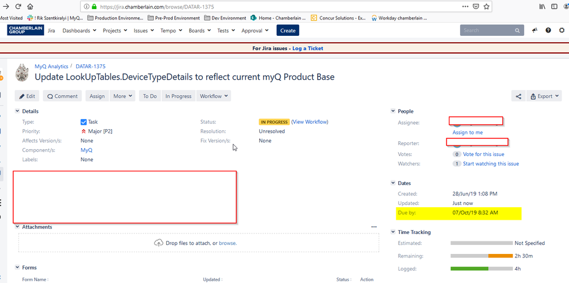Open the Dashboards menu
Image resolution: width=569 pixels, height=283 pixels.
pyautogui.click(x=79, y=31)
